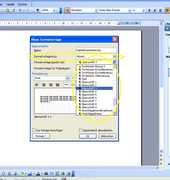Open the Tabelle menu
170x180 pixels.
point(10,4)
